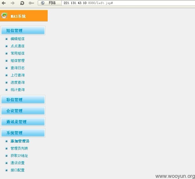Click the bullet icon beside 管理员列表
This screenshot has width=195, height=179.
[6, 148]
